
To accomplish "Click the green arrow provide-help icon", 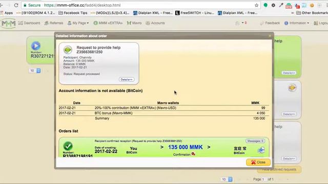I will [68, 50].
